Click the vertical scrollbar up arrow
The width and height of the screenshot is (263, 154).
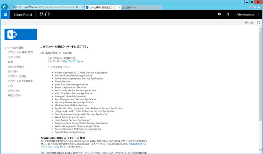(260, 29)
